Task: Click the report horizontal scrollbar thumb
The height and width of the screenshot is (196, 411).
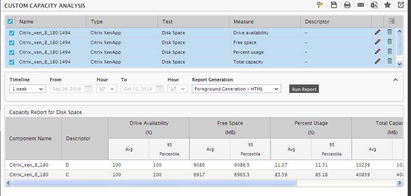Action: point(154,183)
